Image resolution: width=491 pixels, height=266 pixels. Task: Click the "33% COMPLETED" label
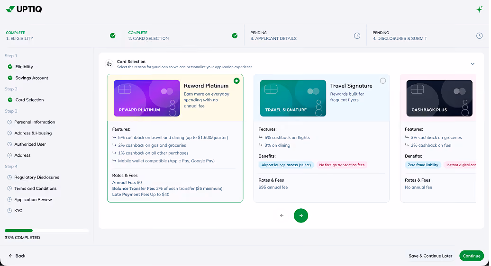[22, 238]
